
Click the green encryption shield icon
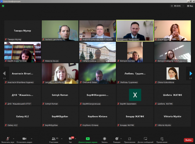pos(3,6)
